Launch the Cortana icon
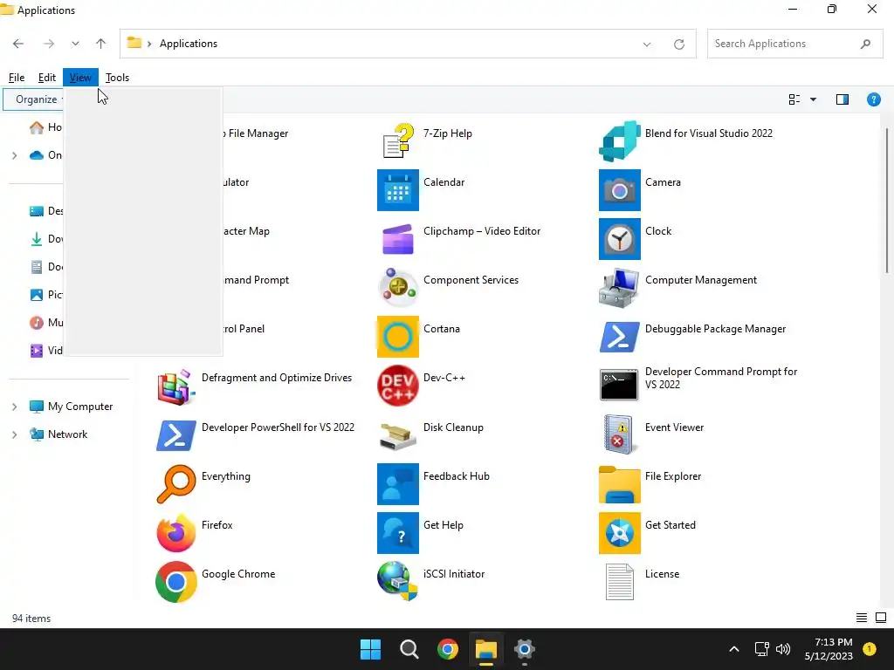894x670 pixels. 397,337
